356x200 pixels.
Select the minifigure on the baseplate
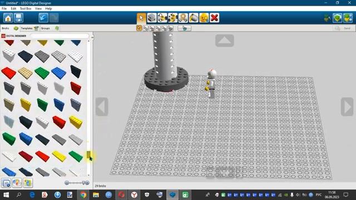click(x=211, y=83)
